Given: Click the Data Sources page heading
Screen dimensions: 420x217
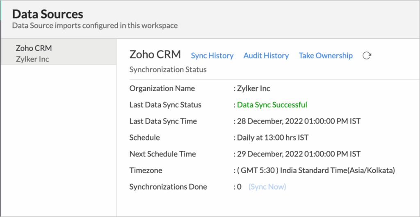Looking at the screenshot, I should click(x=48, y=14).
